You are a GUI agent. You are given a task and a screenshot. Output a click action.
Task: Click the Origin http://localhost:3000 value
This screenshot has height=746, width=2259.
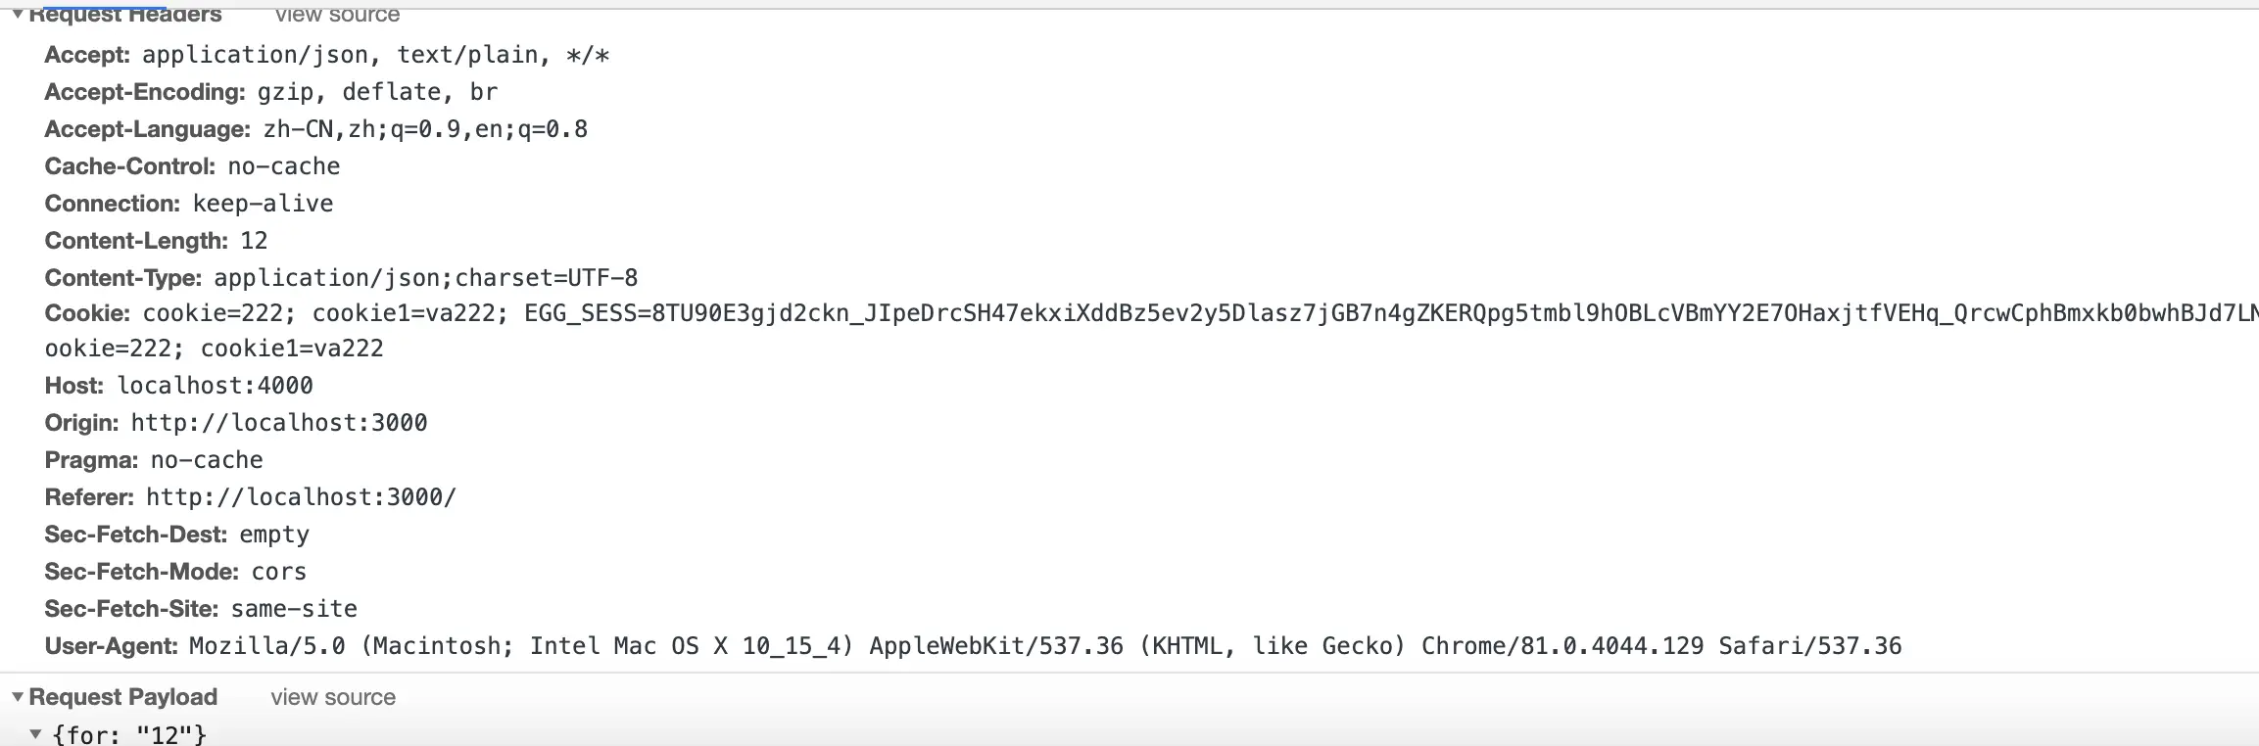(x=278, y=423)
